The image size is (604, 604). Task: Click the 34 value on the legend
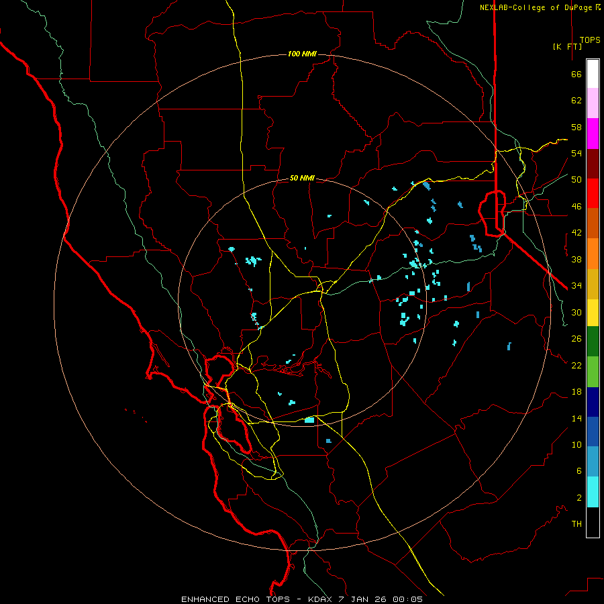coord(576,286)
